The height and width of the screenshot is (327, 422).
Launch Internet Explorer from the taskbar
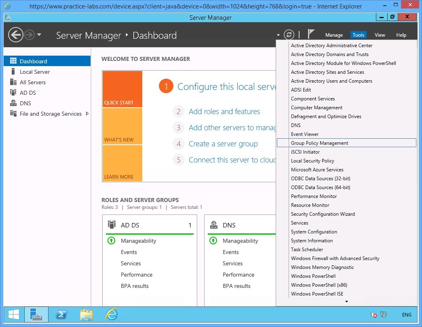[x=111, y=315]
